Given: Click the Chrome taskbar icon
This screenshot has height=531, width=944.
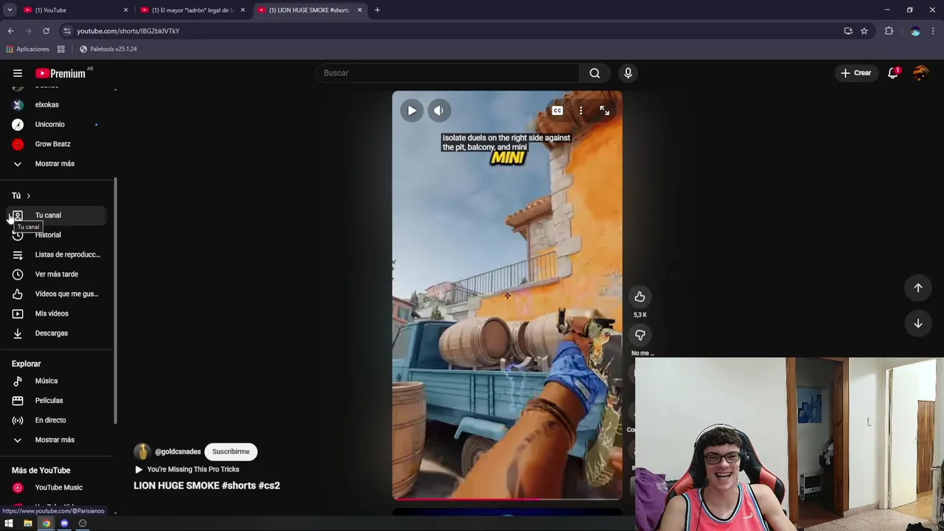Looking at the screenshot, I should [46, 524].
